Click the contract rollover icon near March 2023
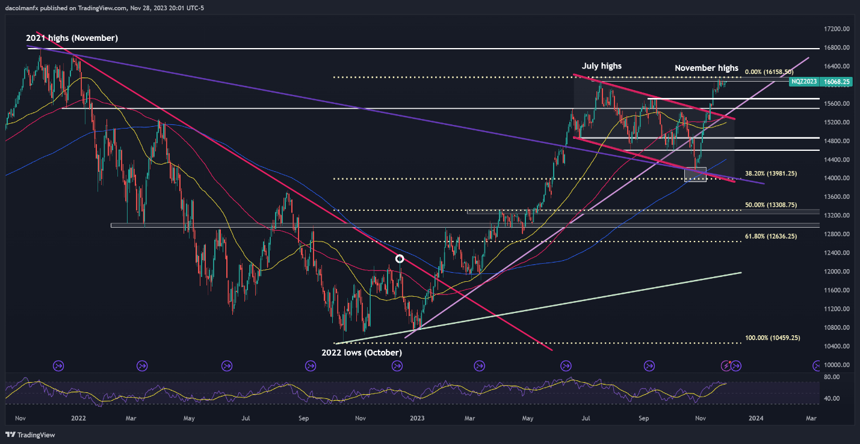This screenshot has height=444, width=860. point(480,365)
